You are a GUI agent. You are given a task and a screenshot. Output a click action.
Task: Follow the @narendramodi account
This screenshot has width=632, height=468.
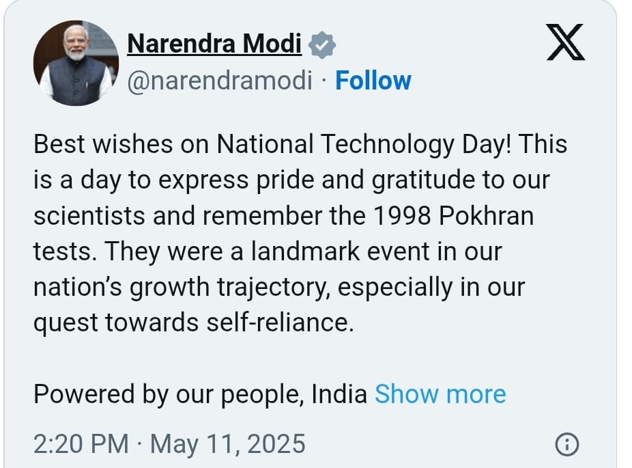coord(373,81)
